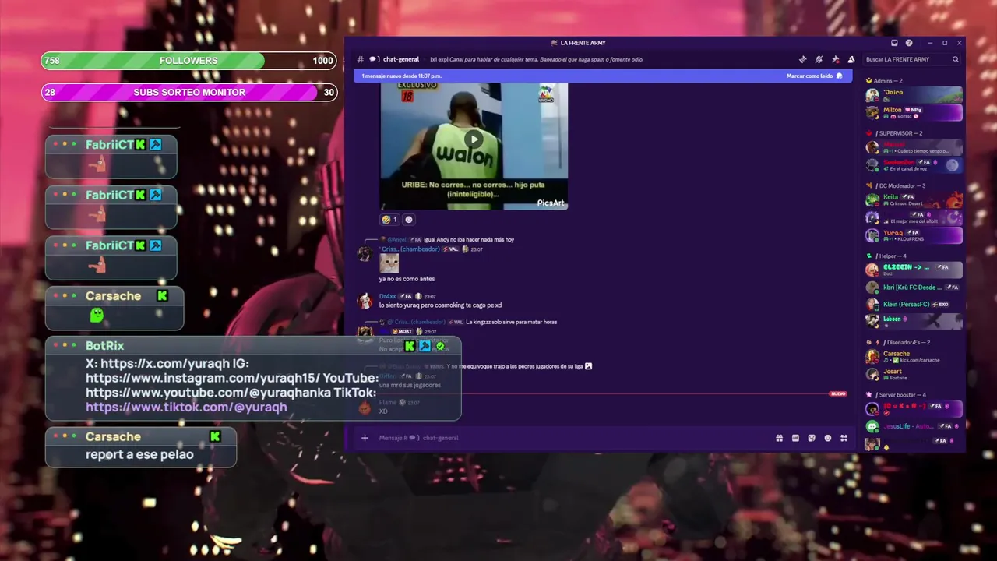
Task: Click attached image icon in reply preview
Action: pos(588,366)
